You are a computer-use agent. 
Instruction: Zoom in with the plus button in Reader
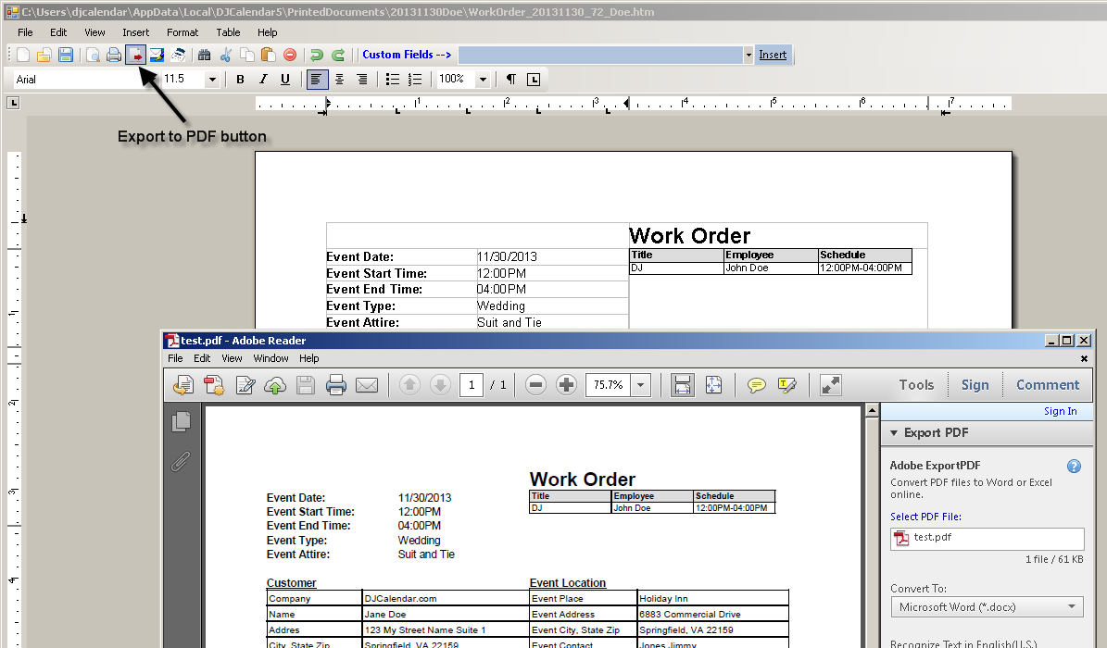[x=566, y=385]
